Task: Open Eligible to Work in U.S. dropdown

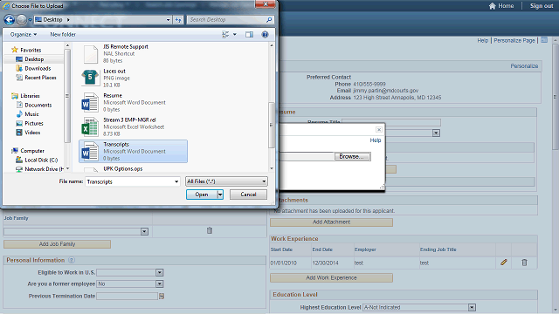Action: pos(160,273)
